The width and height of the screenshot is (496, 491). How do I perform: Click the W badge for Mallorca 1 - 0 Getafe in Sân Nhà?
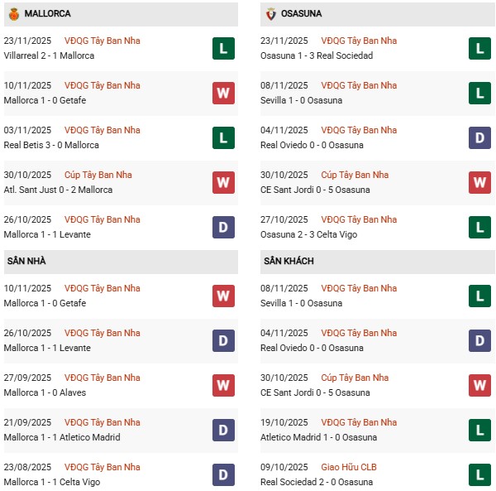pos(222,296)
